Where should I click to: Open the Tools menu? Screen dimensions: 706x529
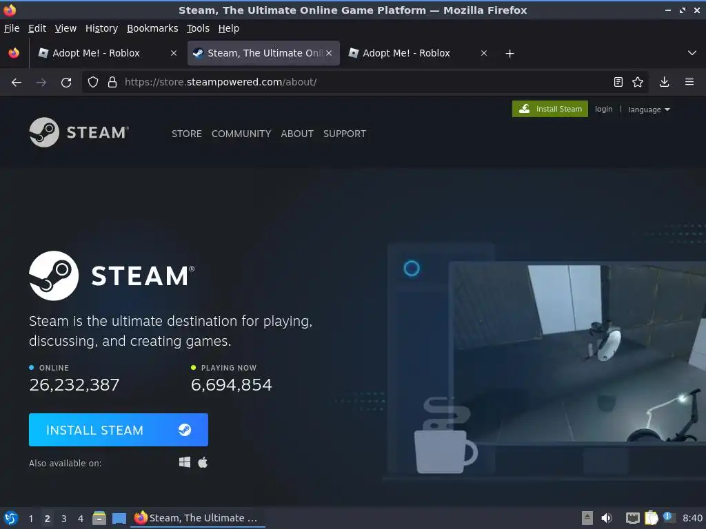coord(198,28)
